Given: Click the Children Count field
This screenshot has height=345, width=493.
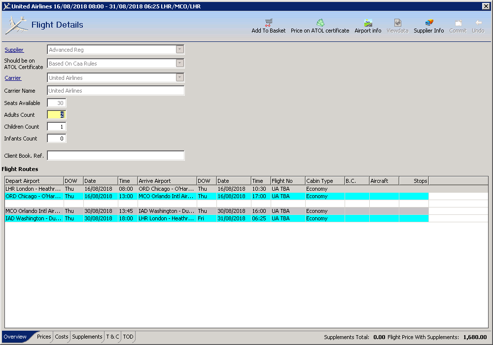Looking at the screenshot, I should (57, 127).
